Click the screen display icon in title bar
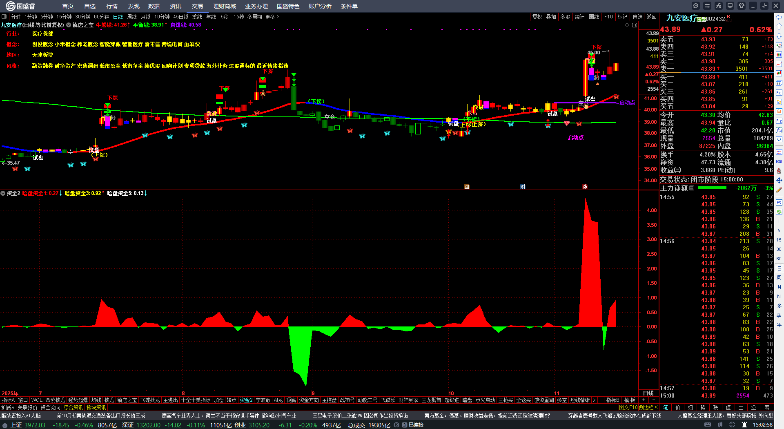 730,6
